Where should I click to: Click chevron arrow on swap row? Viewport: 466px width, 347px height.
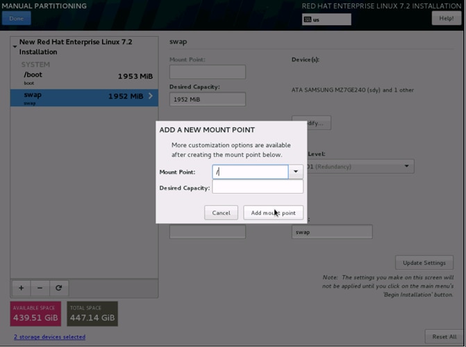[151, 96]
